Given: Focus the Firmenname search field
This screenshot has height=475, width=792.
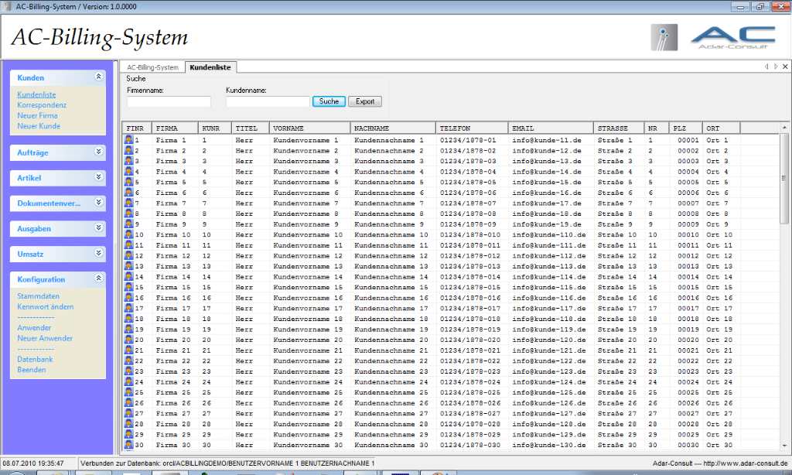Looking at the screenshot, I should pos(169,101).
